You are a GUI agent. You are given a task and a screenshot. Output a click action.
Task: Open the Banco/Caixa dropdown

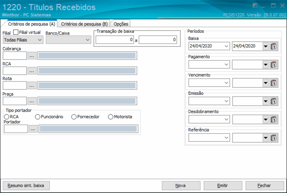tap(69, 40)
